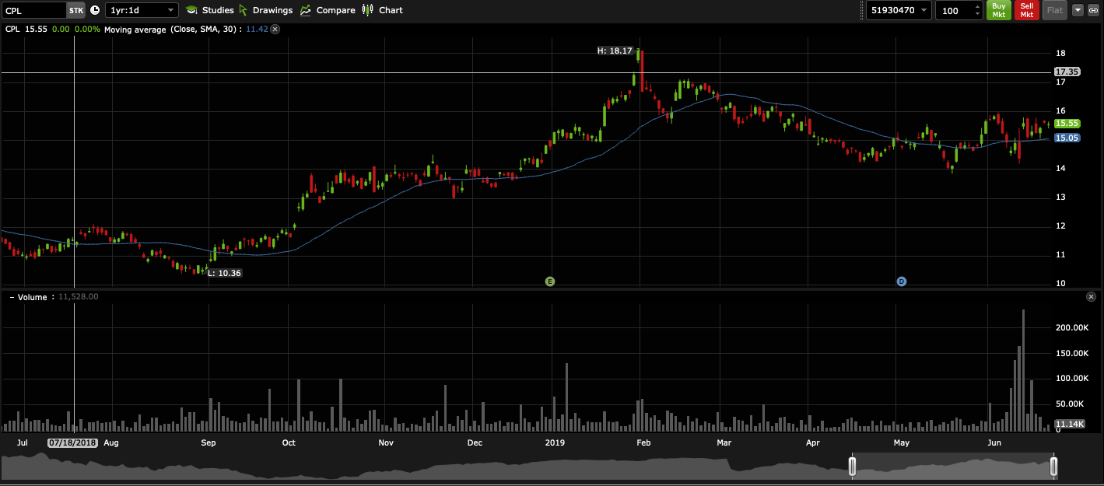Click the 17.35 horizontal line price label
Screen dimensions: 1104x486
pos(1067,72)
